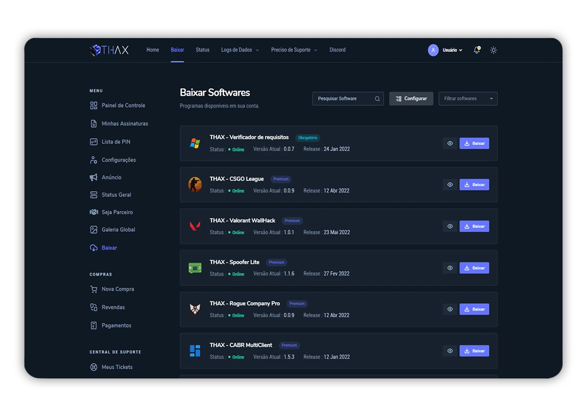Click the Pagamentos receipt icon
586x417 pixels.
click(94, 325)
